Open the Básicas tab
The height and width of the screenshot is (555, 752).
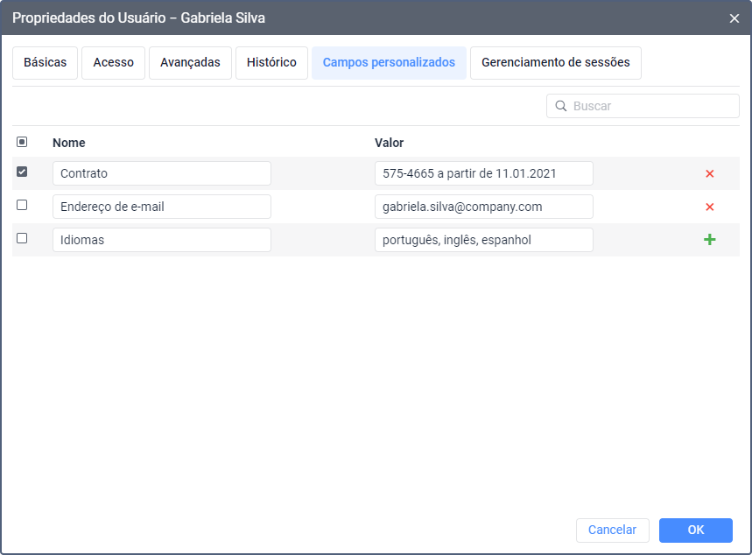(x=45, y=63)
